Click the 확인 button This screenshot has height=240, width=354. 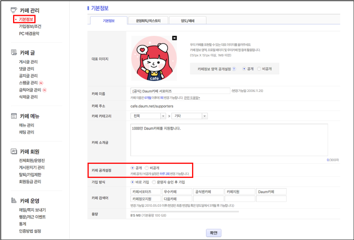pyautogui.click(x=213, y=233)
